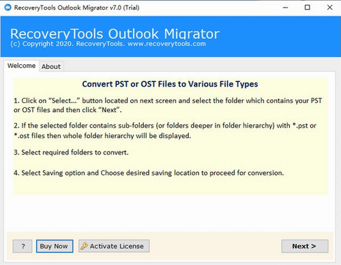Select the Welcome tab

(21, 66)
